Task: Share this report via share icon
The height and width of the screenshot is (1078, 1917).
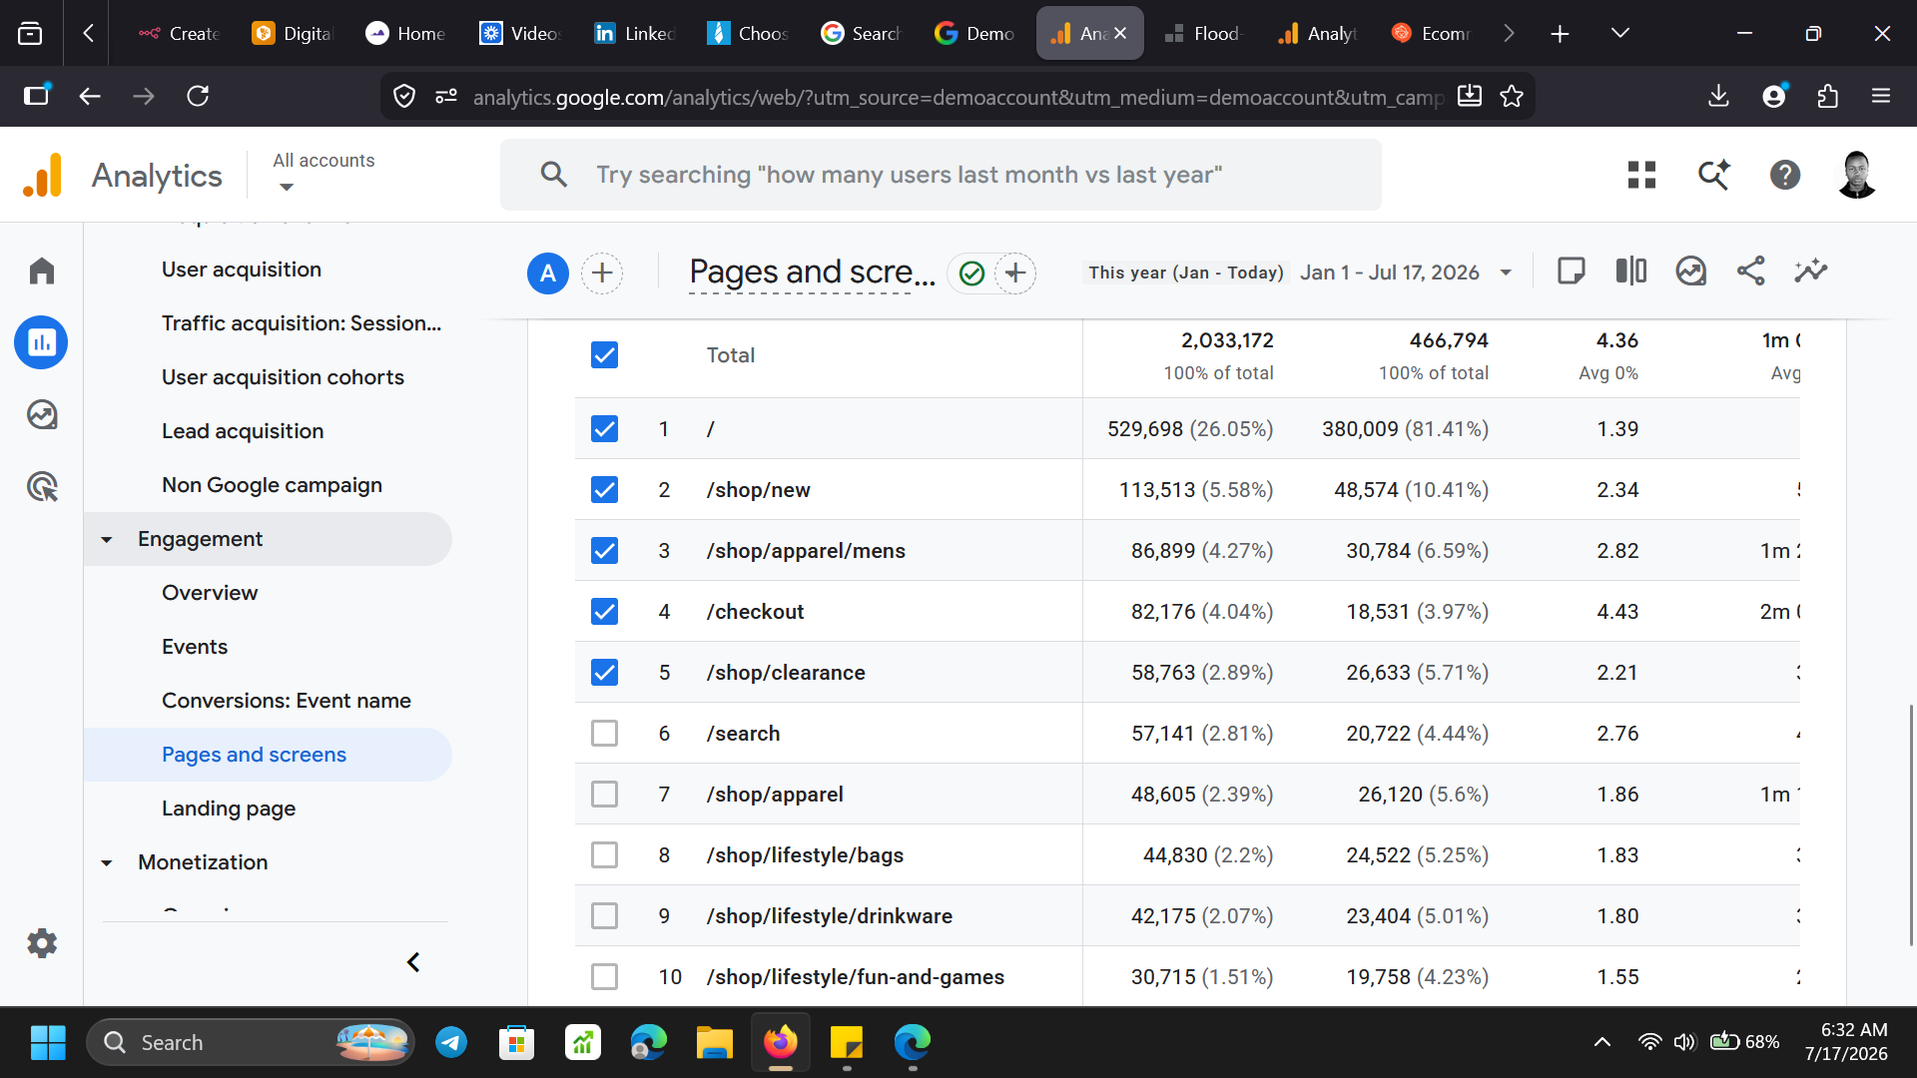Action: click(1751, 270)
